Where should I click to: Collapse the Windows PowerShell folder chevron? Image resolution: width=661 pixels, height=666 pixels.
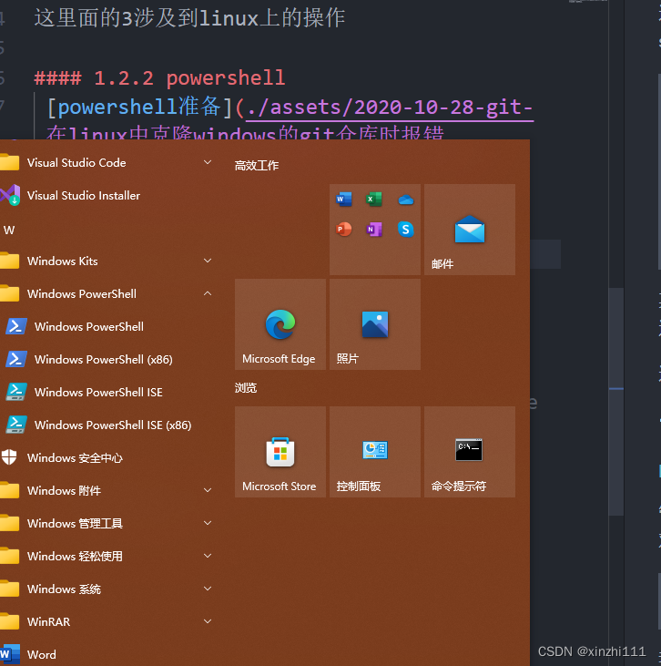208,293
